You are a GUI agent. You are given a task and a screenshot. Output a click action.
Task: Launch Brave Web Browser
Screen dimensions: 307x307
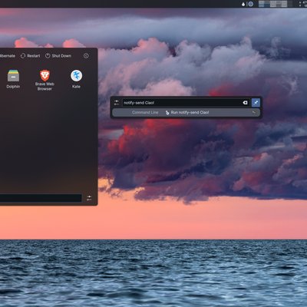tap(45, 80)
